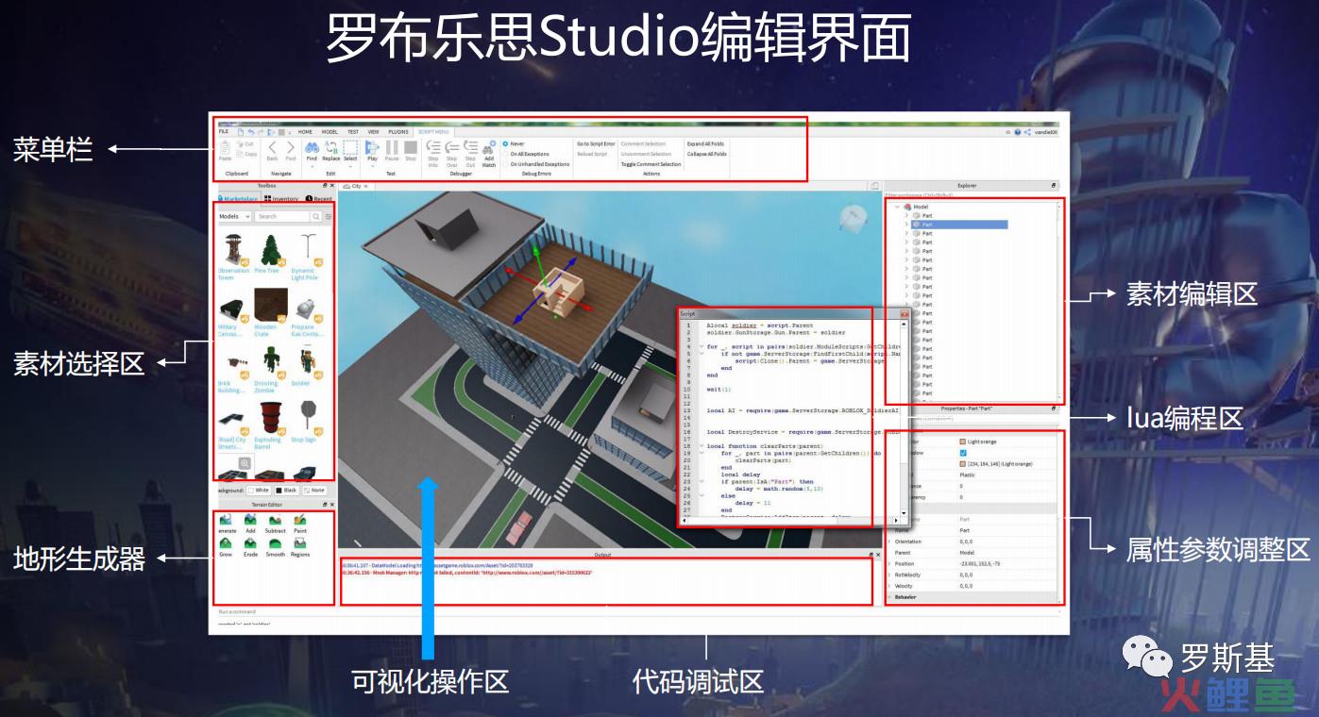The height and width of the screenshot is (717, 1319).
Task: Click Expand All Folds
Action: [x=705, y=144]
